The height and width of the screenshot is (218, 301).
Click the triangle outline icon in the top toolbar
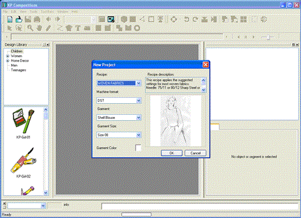coord(142,19)
